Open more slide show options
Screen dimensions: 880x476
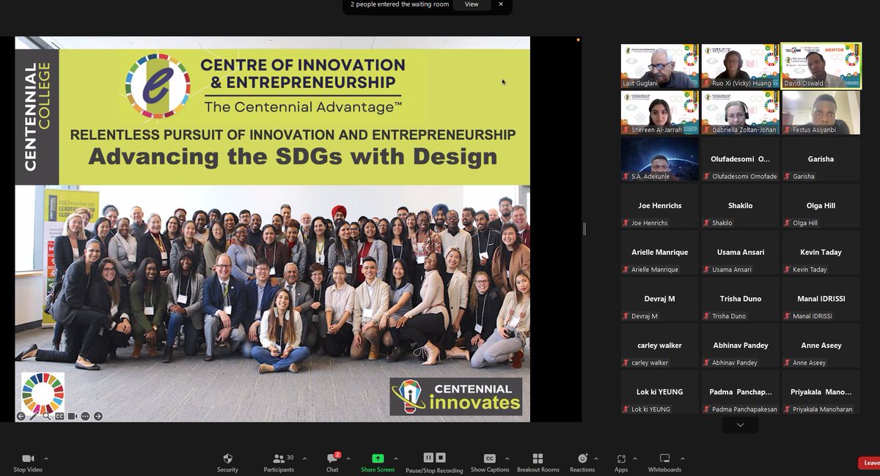(85, 416)
